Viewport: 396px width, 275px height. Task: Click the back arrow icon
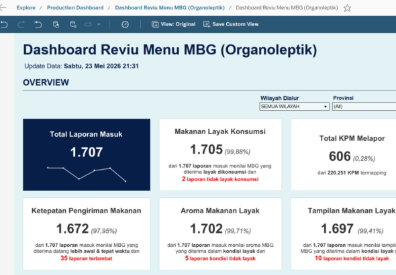[x=3, y=8]
